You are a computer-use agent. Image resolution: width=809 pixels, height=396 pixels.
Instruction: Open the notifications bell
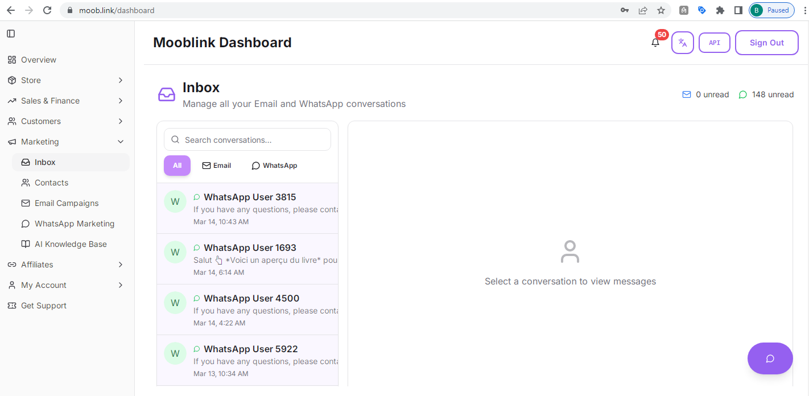(655, 43)
